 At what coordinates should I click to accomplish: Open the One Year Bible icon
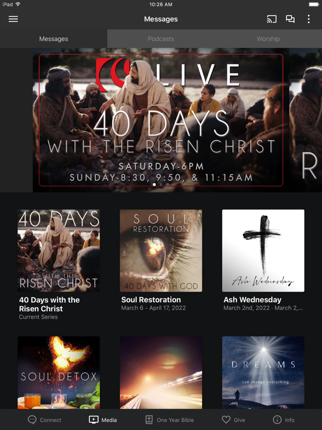tap(149, 419)
